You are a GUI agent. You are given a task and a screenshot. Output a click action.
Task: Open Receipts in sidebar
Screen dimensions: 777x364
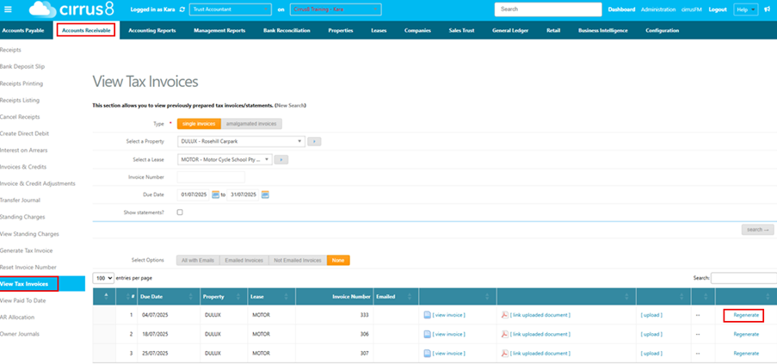(x=10, y=50)
